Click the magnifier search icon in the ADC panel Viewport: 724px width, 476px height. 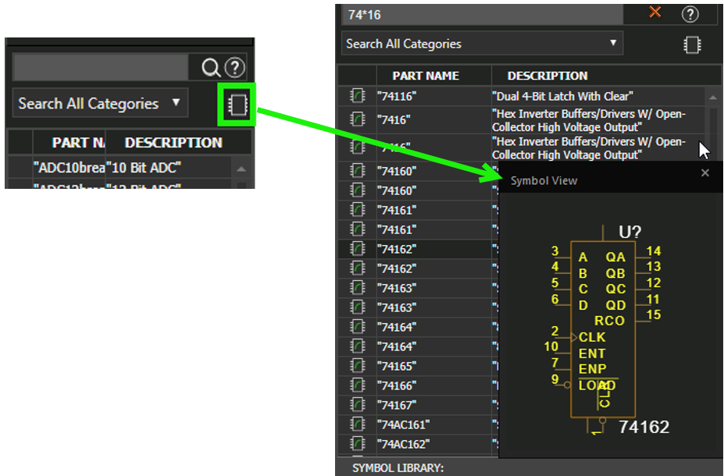[211, 68]
